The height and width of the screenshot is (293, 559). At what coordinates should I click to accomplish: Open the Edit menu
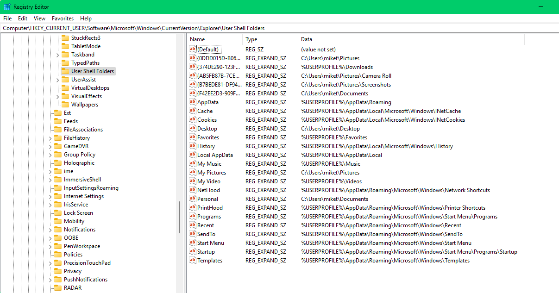point(22,18)
